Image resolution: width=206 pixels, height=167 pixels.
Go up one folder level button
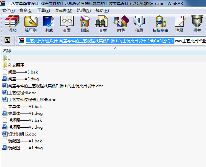tap(7, 40)
